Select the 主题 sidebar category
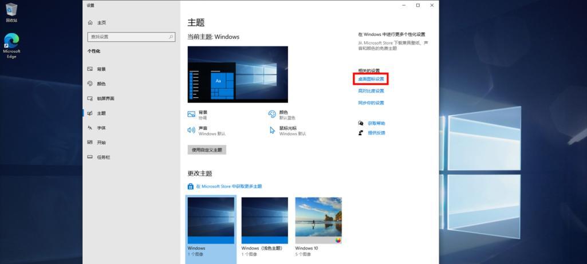587x264 pixels. 97,113
